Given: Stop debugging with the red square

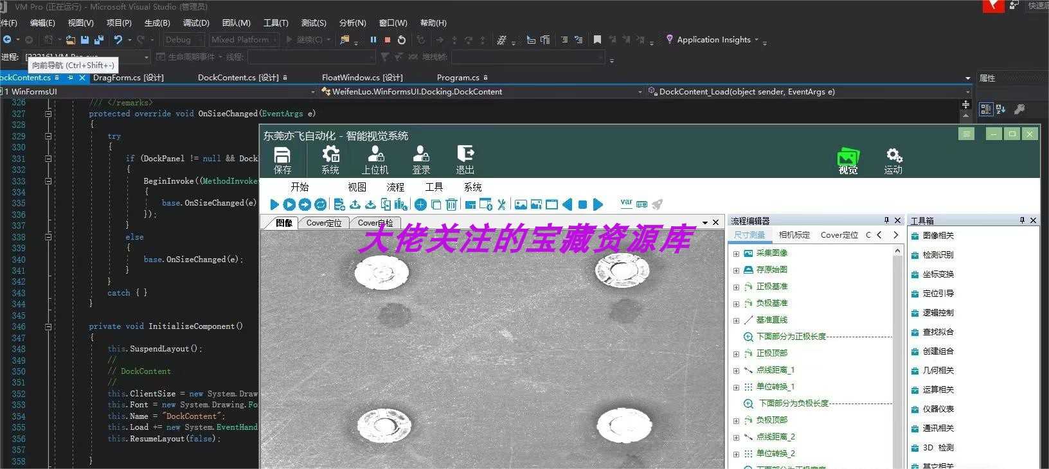Looking at the screenshot, I should point(388,40).
